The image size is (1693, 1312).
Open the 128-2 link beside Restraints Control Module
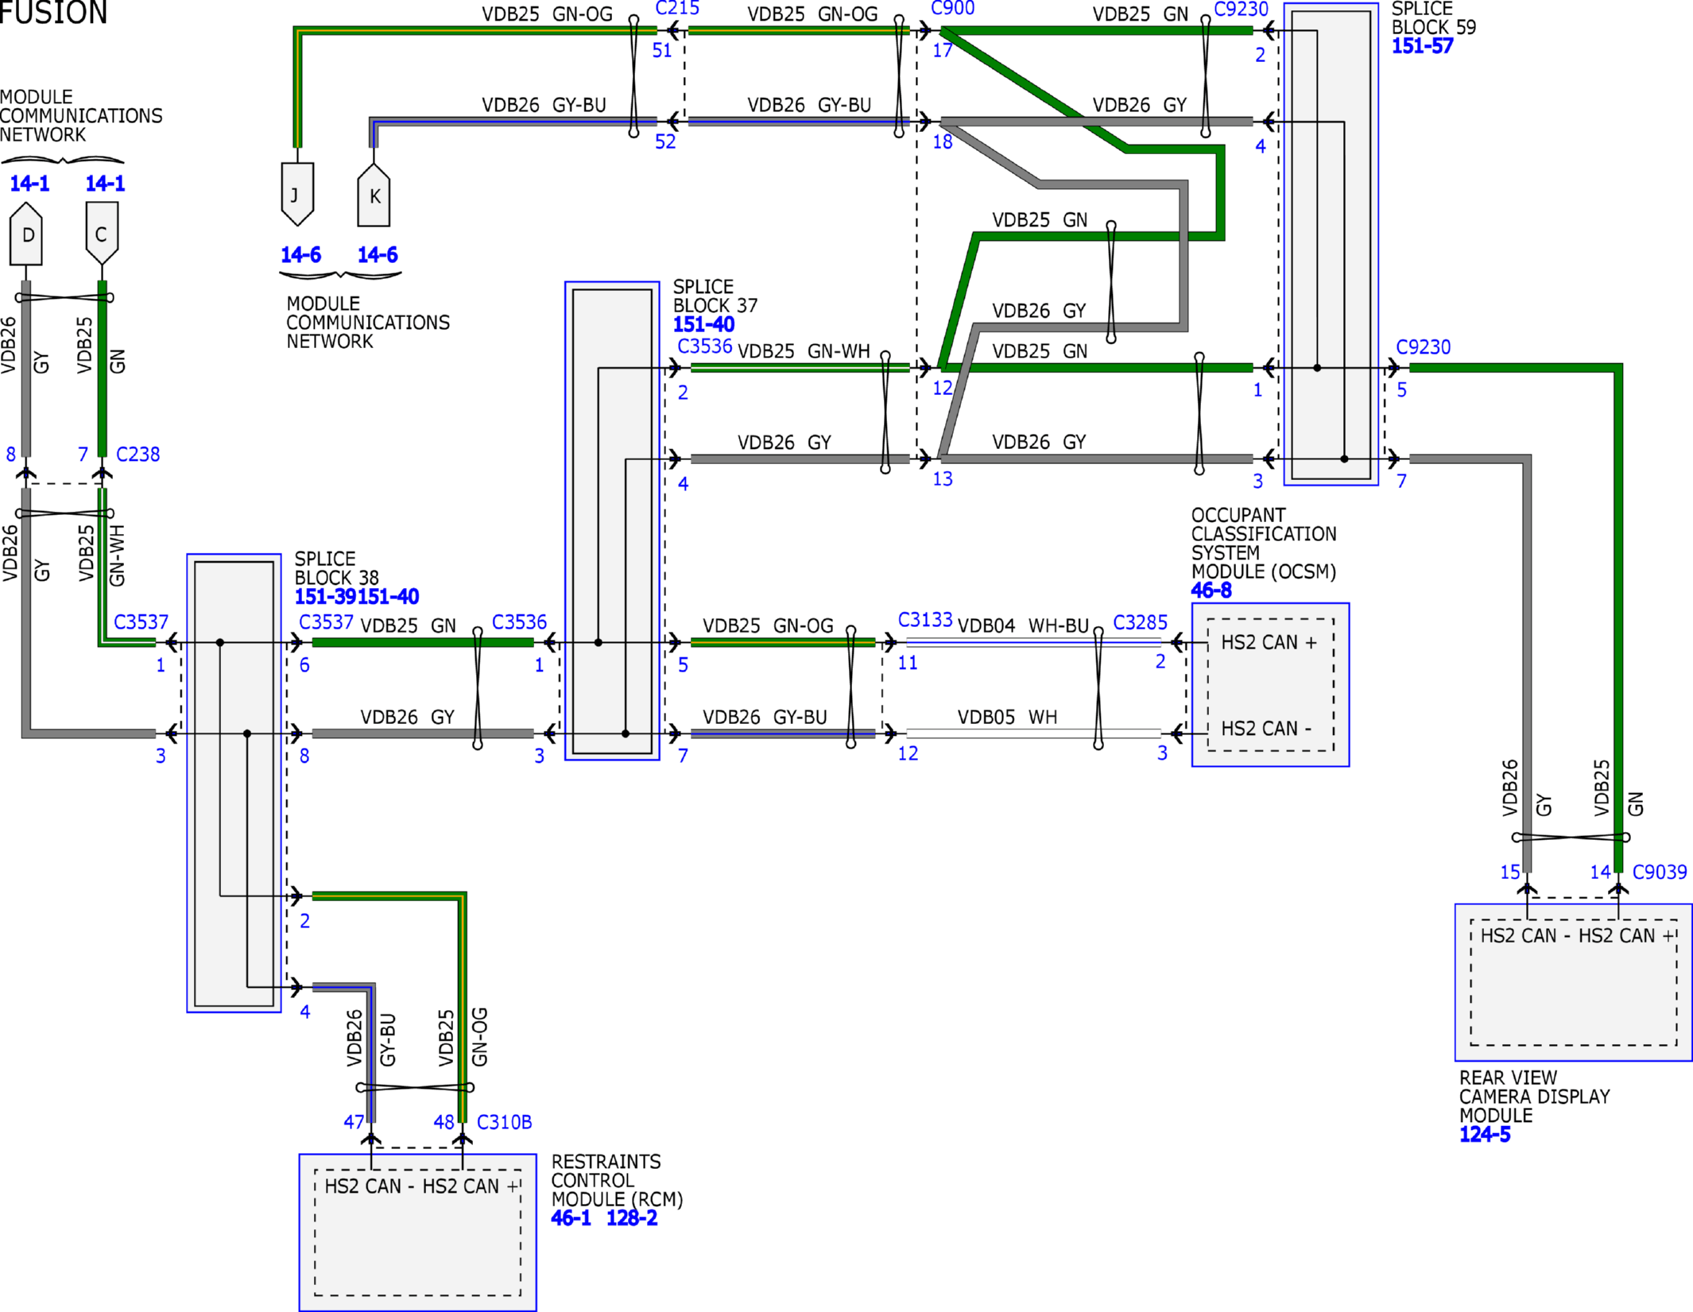[632, 1218]
